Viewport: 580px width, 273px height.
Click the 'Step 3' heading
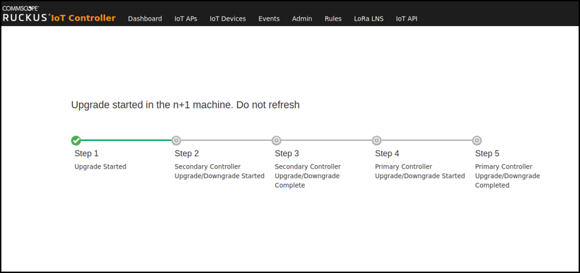click(x=287, y=153)
